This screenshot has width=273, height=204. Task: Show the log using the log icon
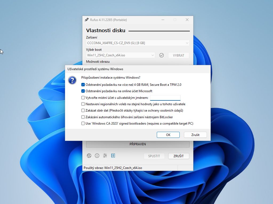click(x=113, y=156)
